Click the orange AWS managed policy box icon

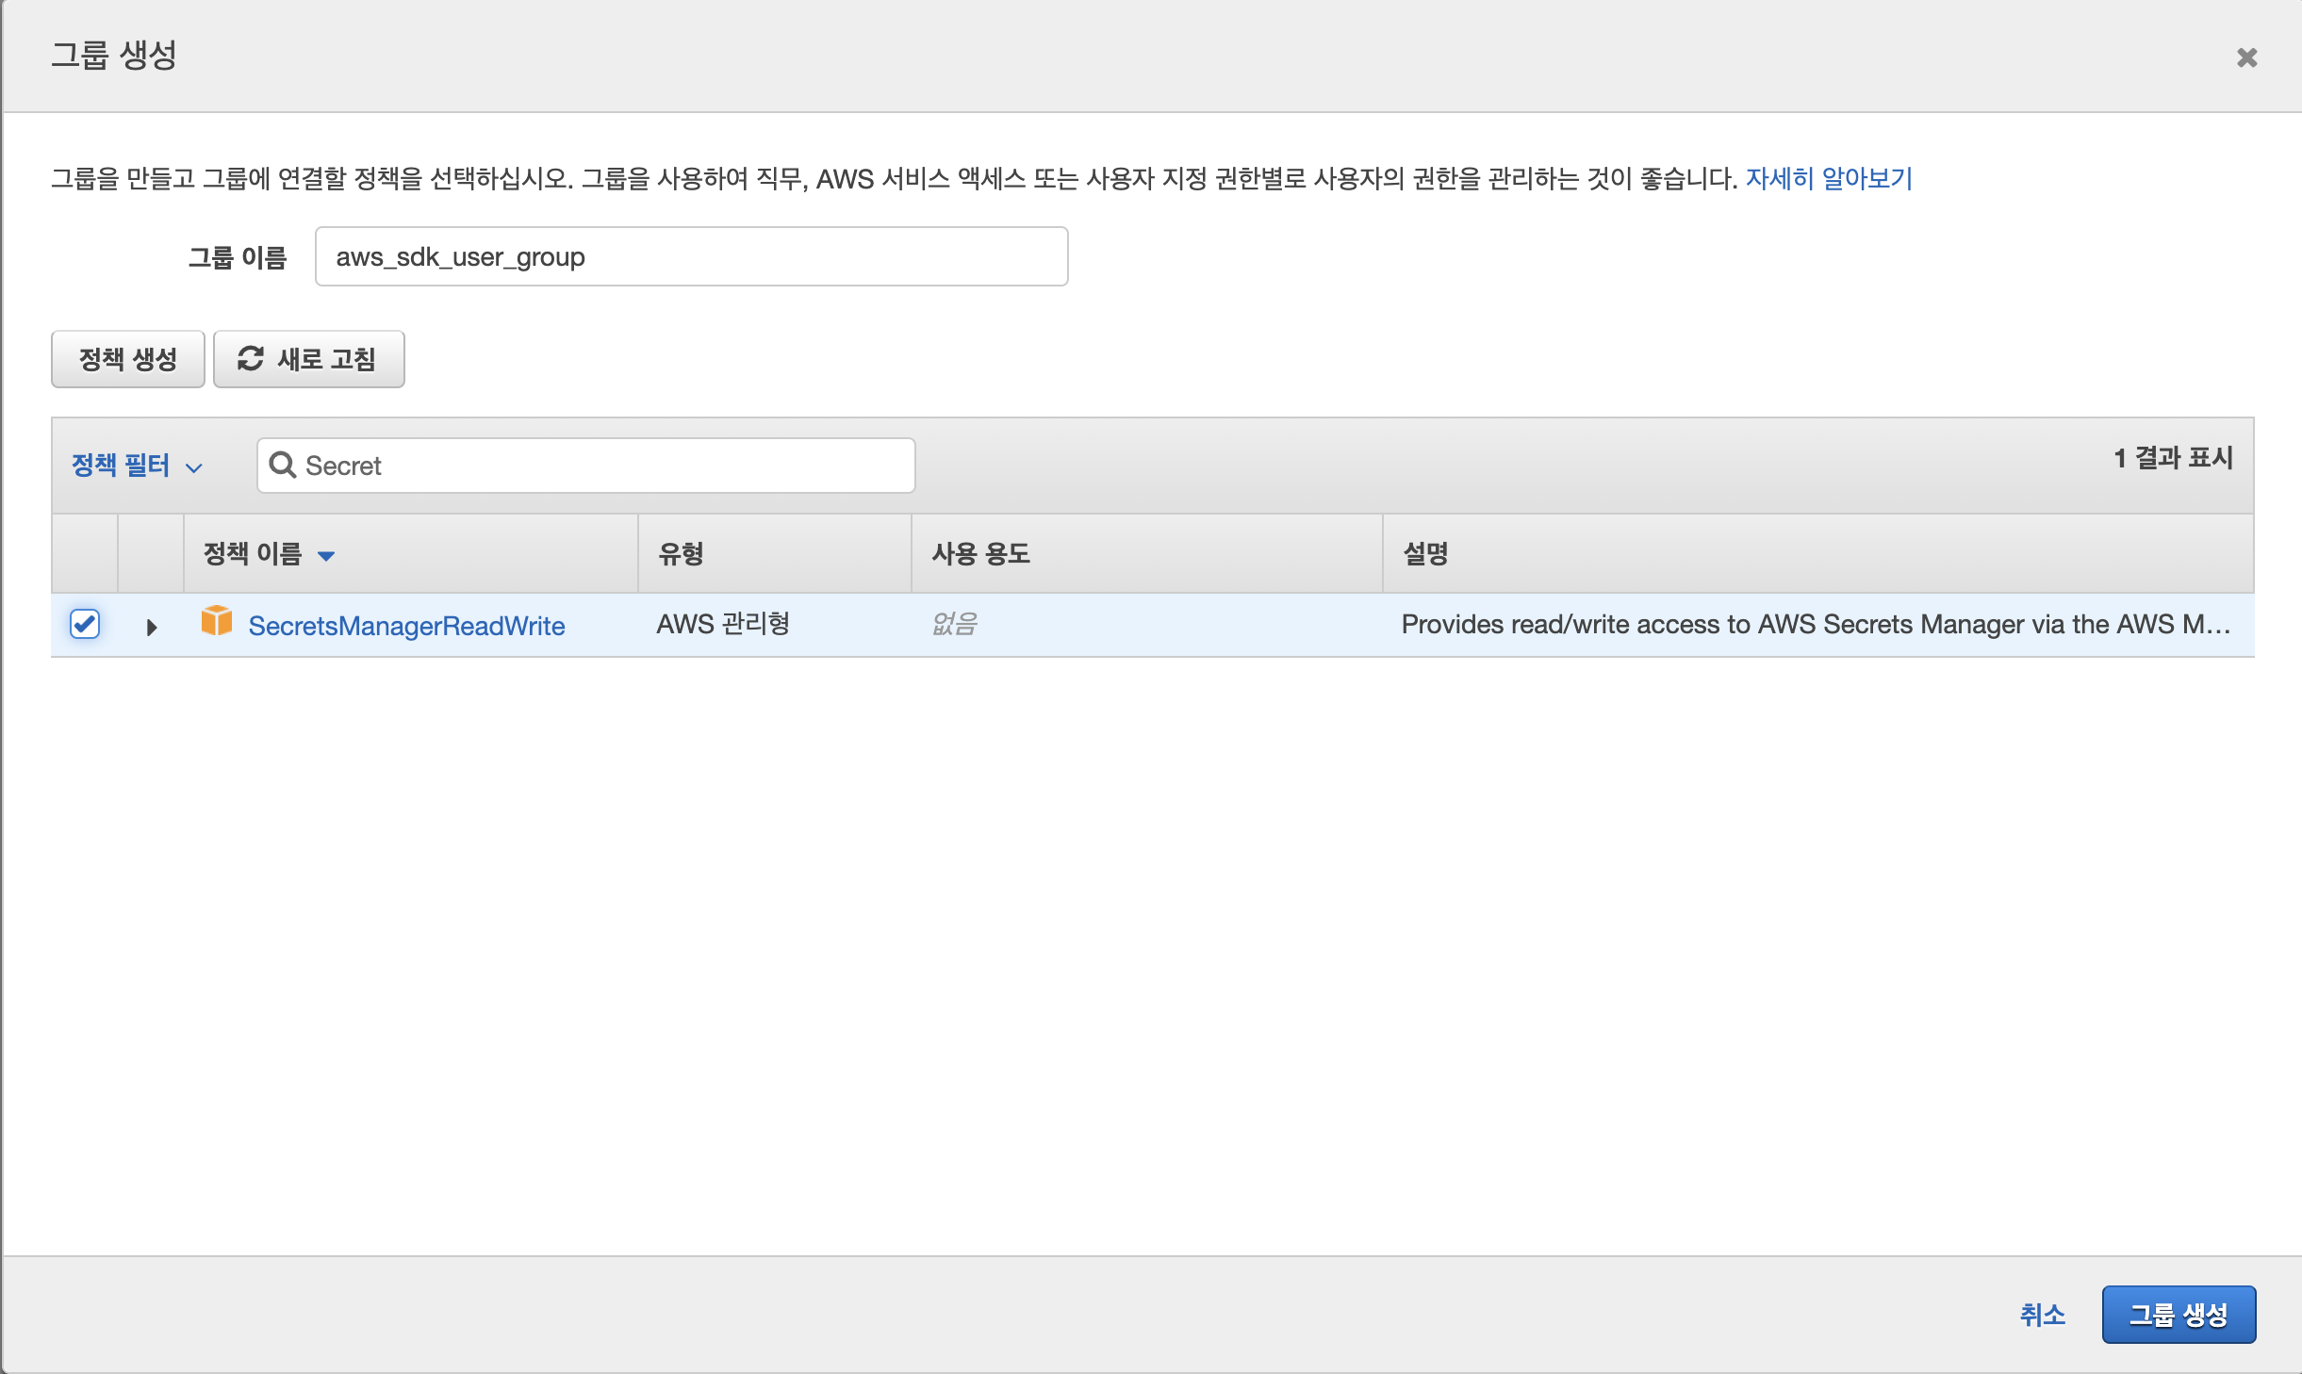(217, 621)
